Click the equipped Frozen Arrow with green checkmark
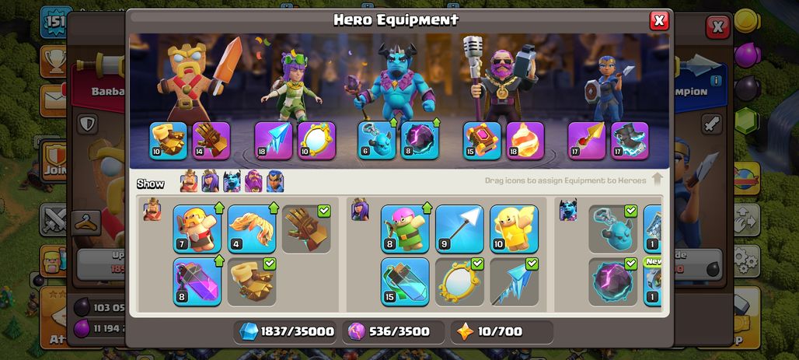Screen dimensions: 799x360 coord(515,281)
